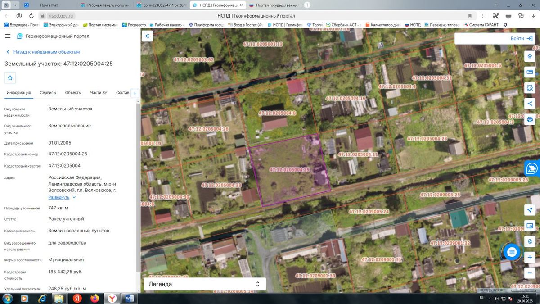Share the map via share icon
Image resolution: width=540 pixels, height=304 pixels.
click(x=530, y=104)
